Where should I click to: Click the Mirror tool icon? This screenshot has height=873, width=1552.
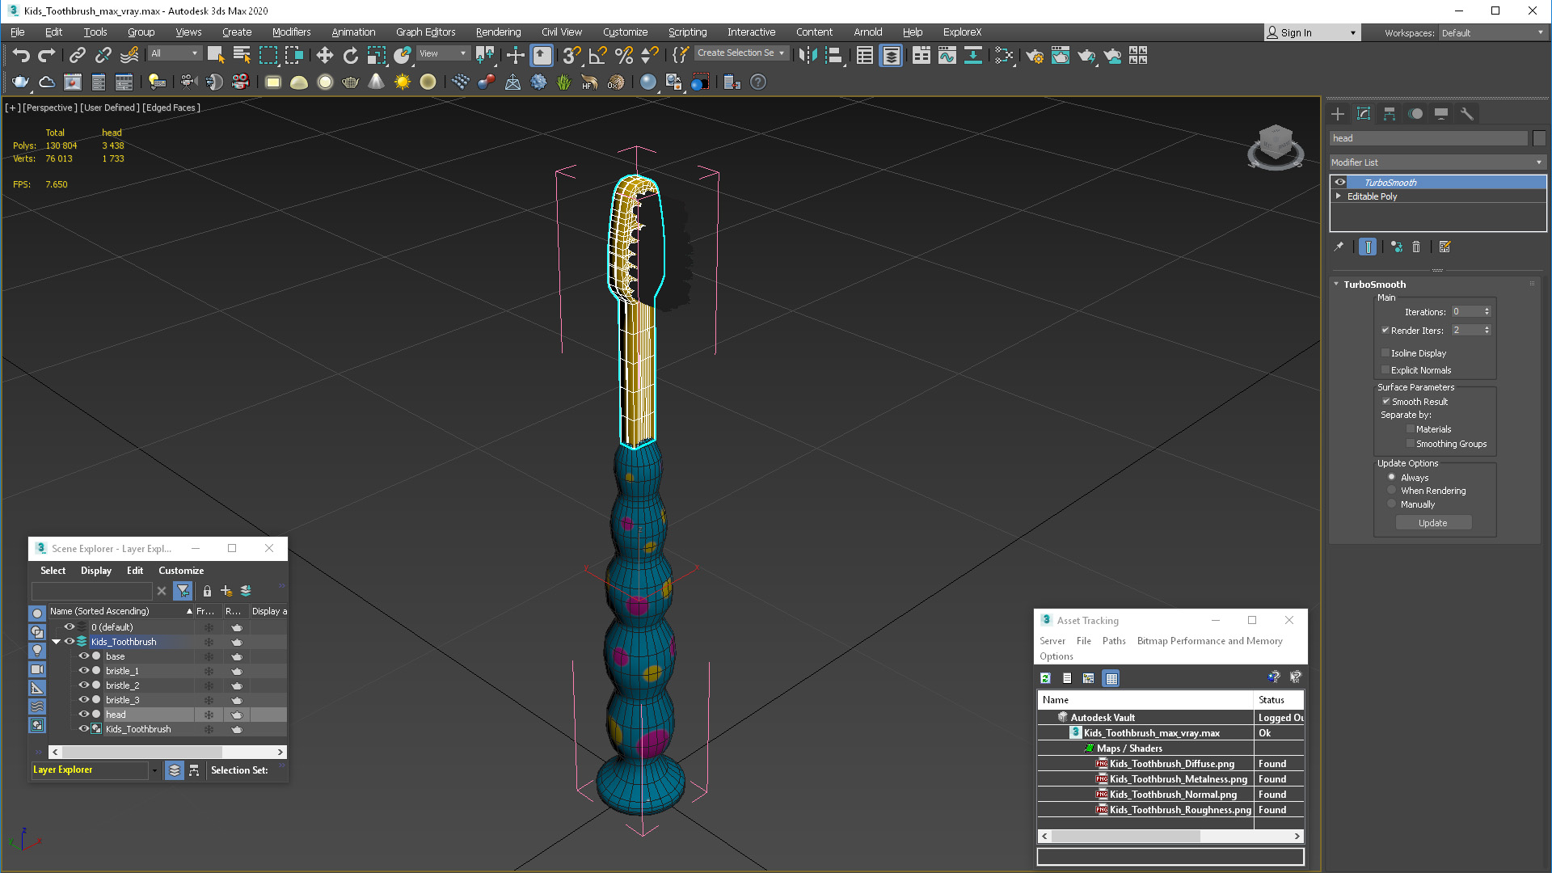[808, 55]
